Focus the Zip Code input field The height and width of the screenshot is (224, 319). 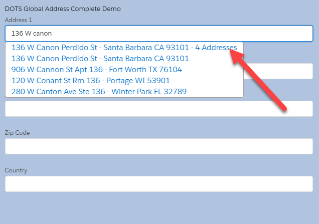[158, 146]
